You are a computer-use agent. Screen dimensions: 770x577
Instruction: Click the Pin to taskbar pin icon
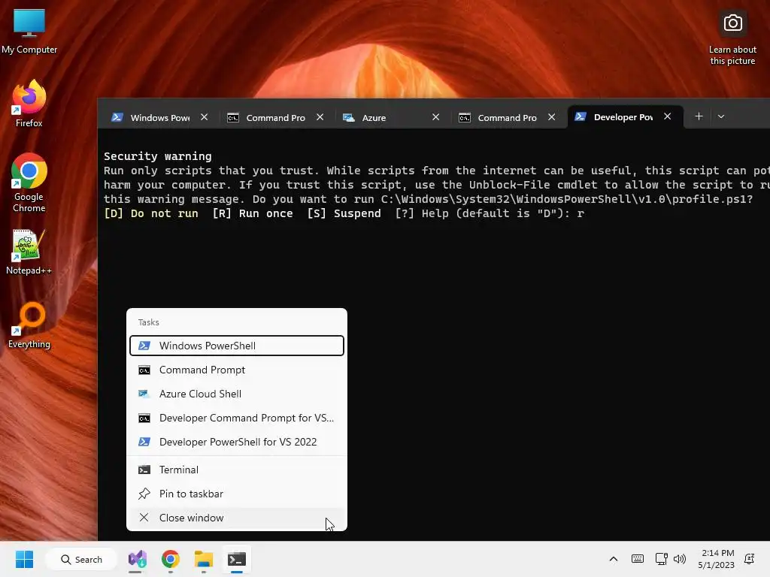tap(144, 494)
